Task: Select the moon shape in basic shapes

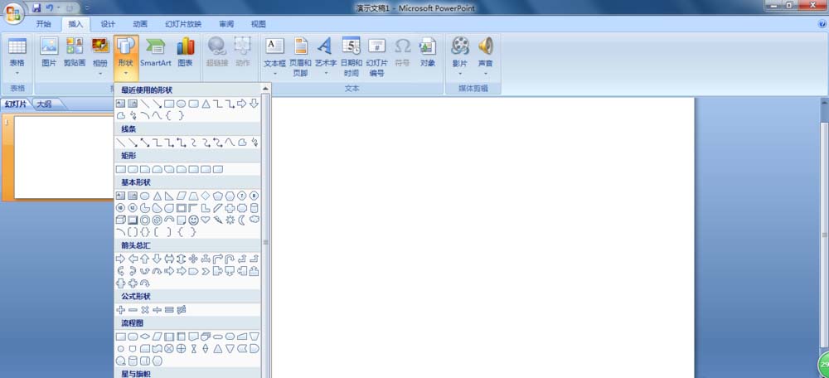Action: (x=242, y=220)
